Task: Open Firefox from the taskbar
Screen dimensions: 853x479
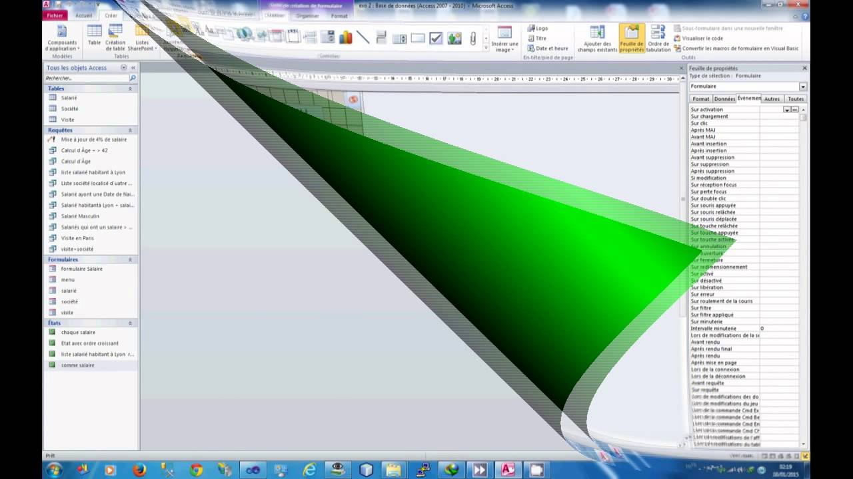Action: 139,470
